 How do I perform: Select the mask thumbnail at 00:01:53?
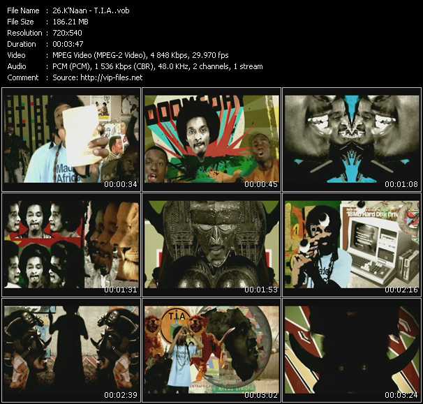[211, 245]
